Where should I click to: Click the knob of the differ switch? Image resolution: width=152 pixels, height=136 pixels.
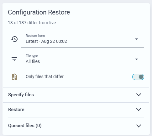click(141, 77)
